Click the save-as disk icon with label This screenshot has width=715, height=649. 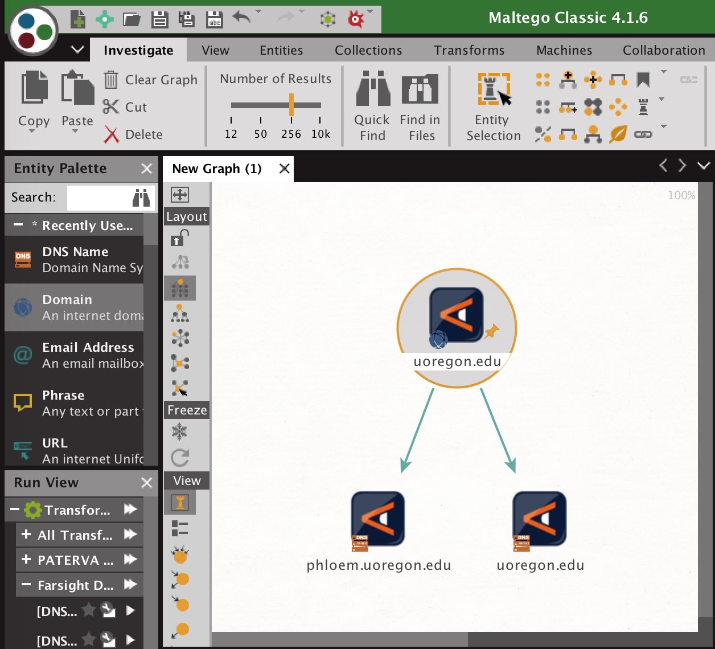[x=215, y=20]
